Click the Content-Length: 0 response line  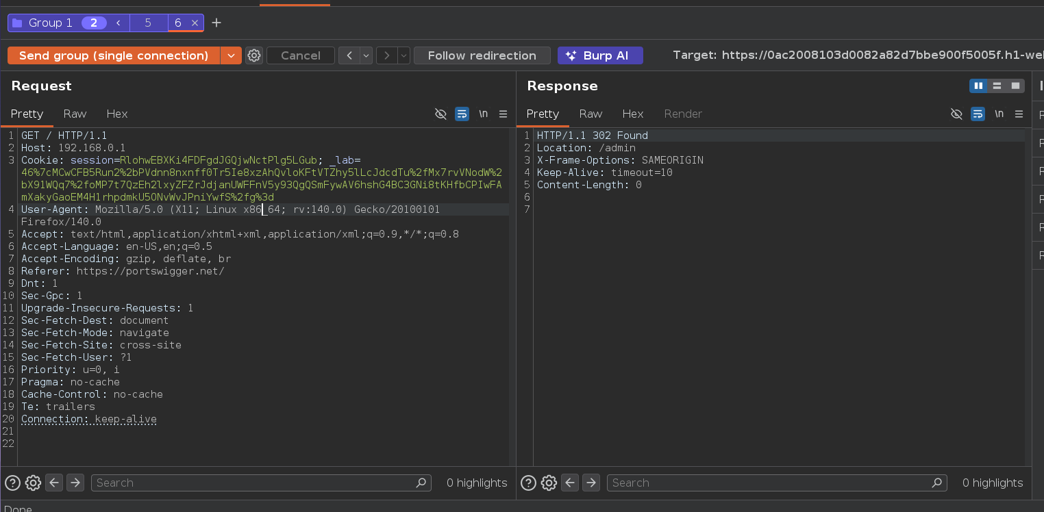(x=589, y=185)
